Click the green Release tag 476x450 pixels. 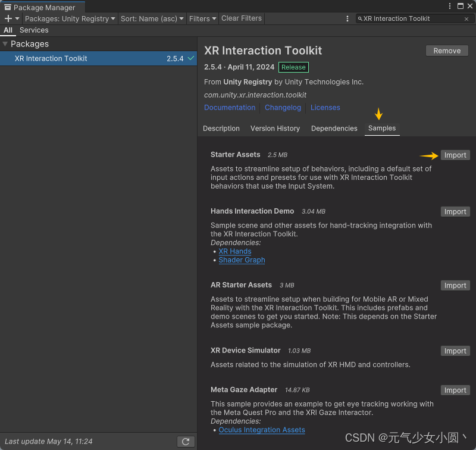click(293, 67)
